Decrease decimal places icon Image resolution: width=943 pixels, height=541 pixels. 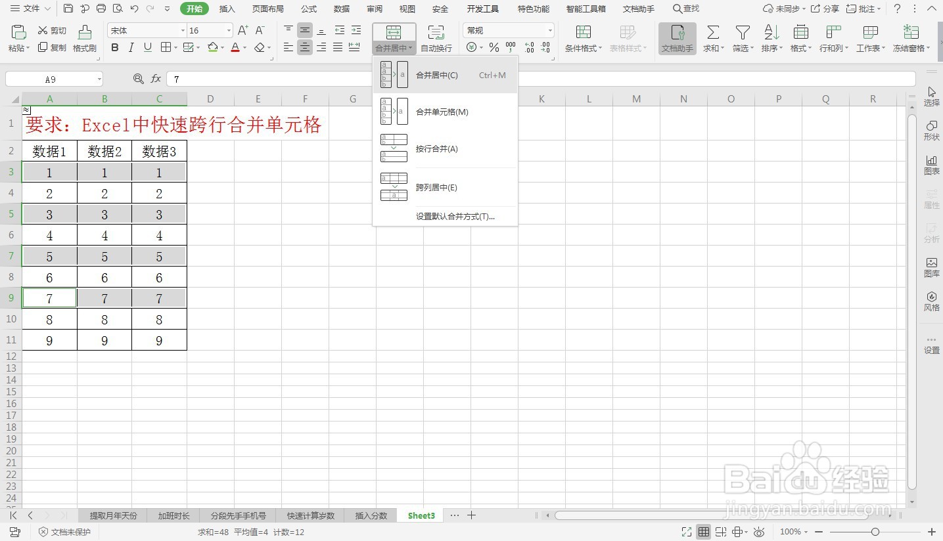[545, 47]
